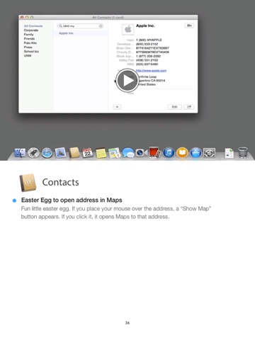Screen dimensions: 255x340
Task: Select the School biz group
Action: pos(31,52)
